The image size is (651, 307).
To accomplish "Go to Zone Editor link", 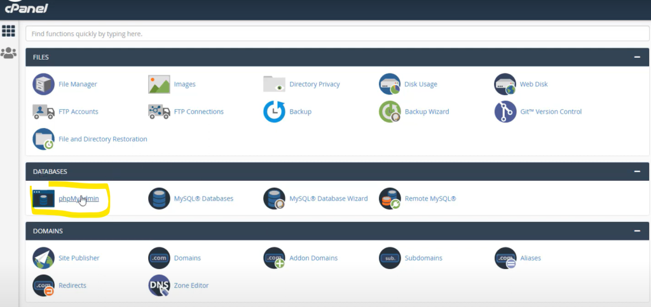I will (x=191, y=285).
